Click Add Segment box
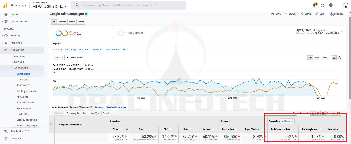This screenshot has height=144, width=351. pos(146,33)
